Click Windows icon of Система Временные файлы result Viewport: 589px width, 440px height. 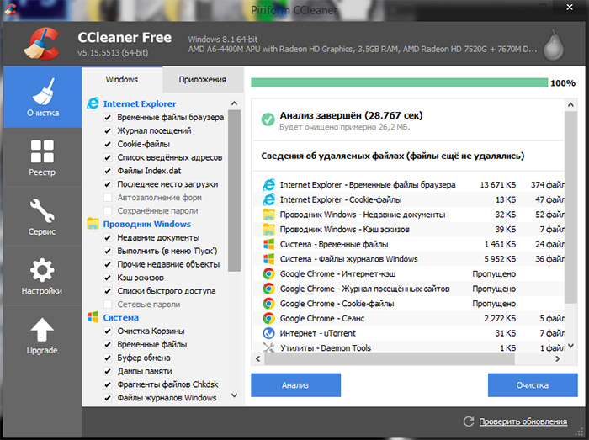coord(268,244)
